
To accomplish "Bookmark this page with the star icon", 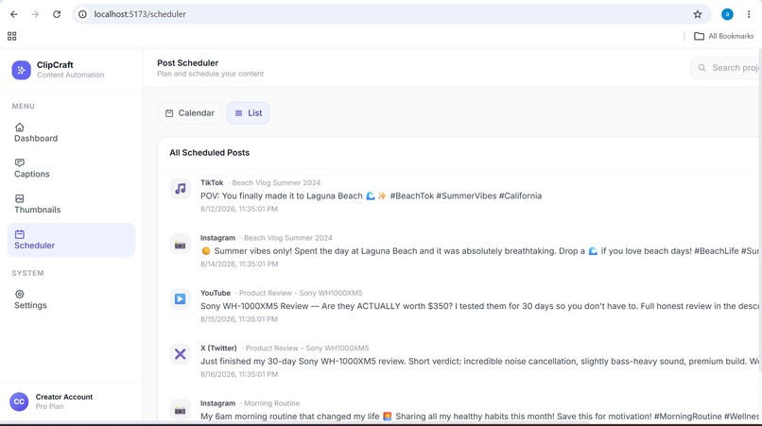I will (x=698, y=14).
